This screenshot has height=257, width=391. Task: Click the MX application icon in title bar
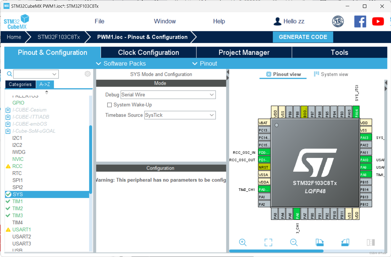click(x=6, y=6)
